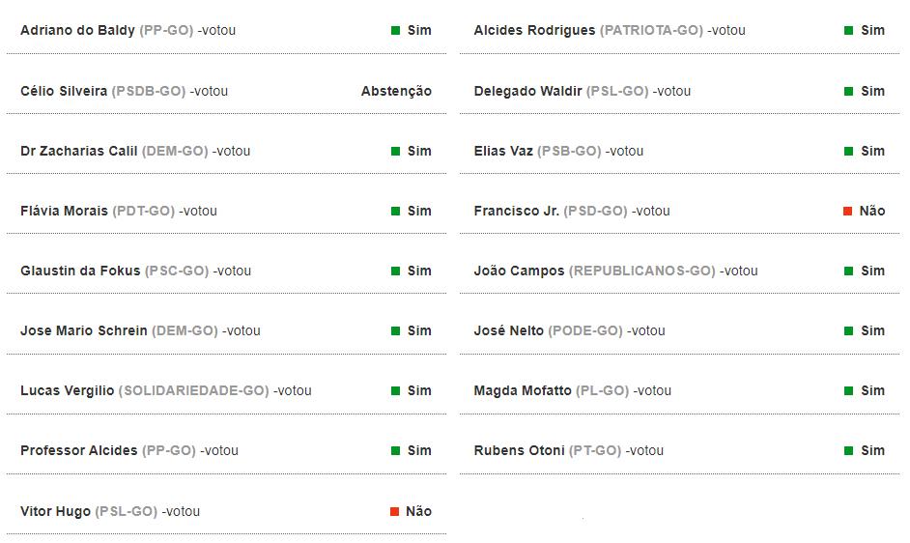
Task: Select Delegado Waldir's name
Action: coord(527,91)
